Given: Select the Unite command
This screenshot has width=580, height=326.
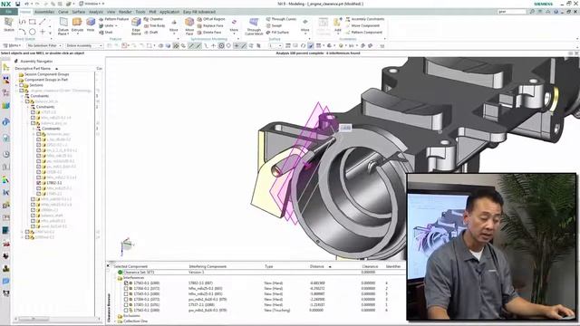Looking at the screenshot, I should pyautogui.click(x=109, y=25).
